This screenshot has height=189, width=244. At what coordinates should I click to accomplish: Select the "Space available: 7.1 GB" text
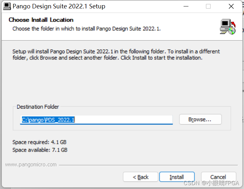[x=40, y=150]
